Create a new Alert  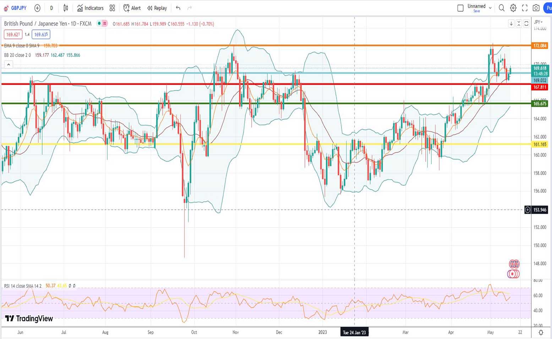click(132, 8)
